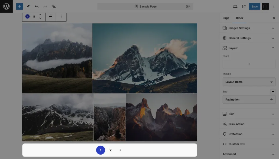The image size is (279, 159).
Task: Expand the Custom CSS panel
Action: pos(249,144)
